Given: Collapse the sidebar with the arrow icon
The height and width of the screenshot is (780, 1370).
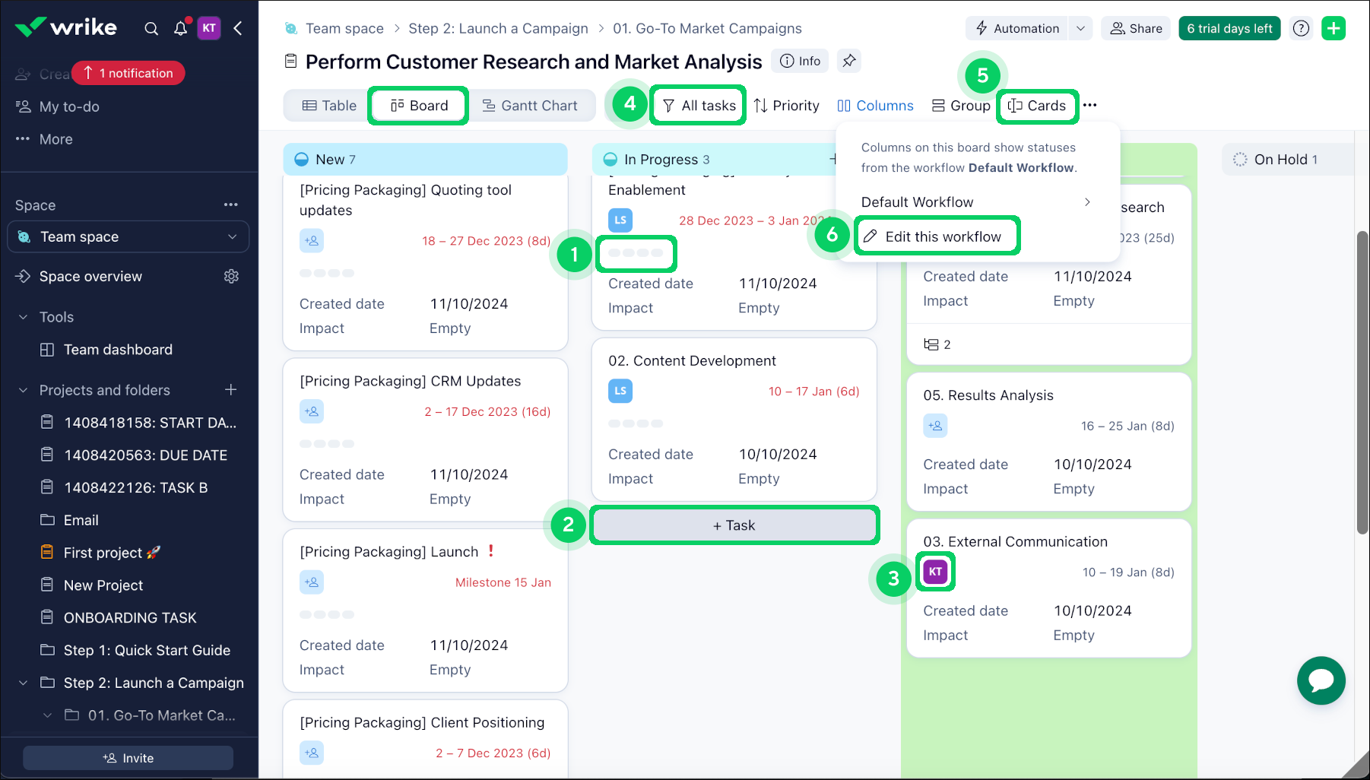Looking at the screenshot, I should pos(238,29).
